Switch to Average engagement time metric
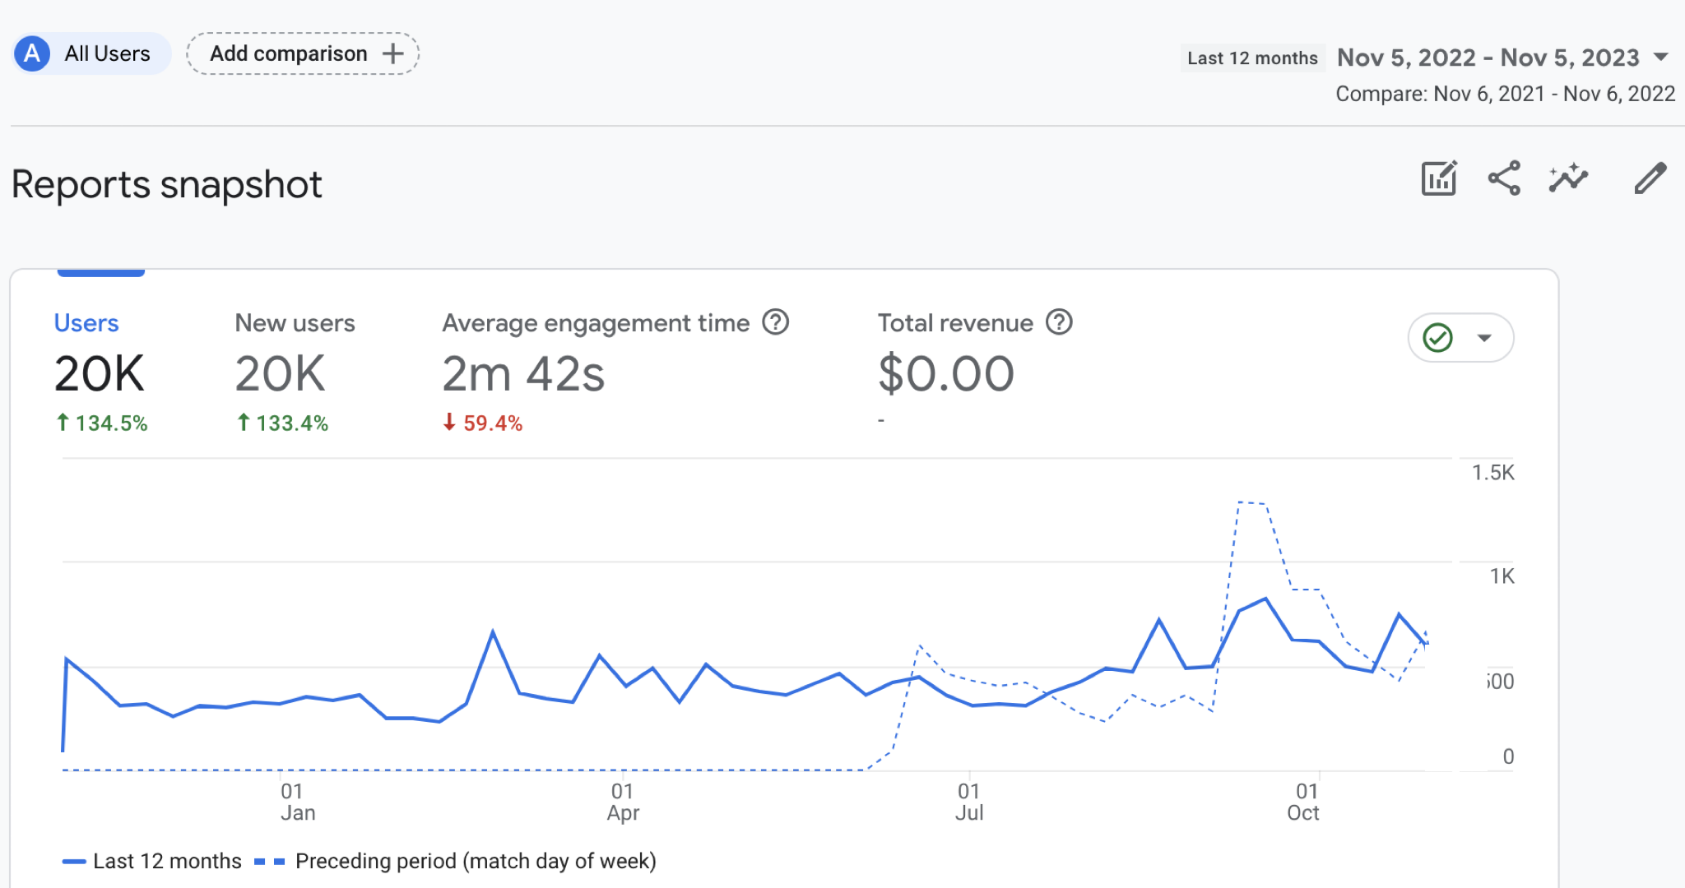The image size is (1685, 888). (x=596, y=323)
